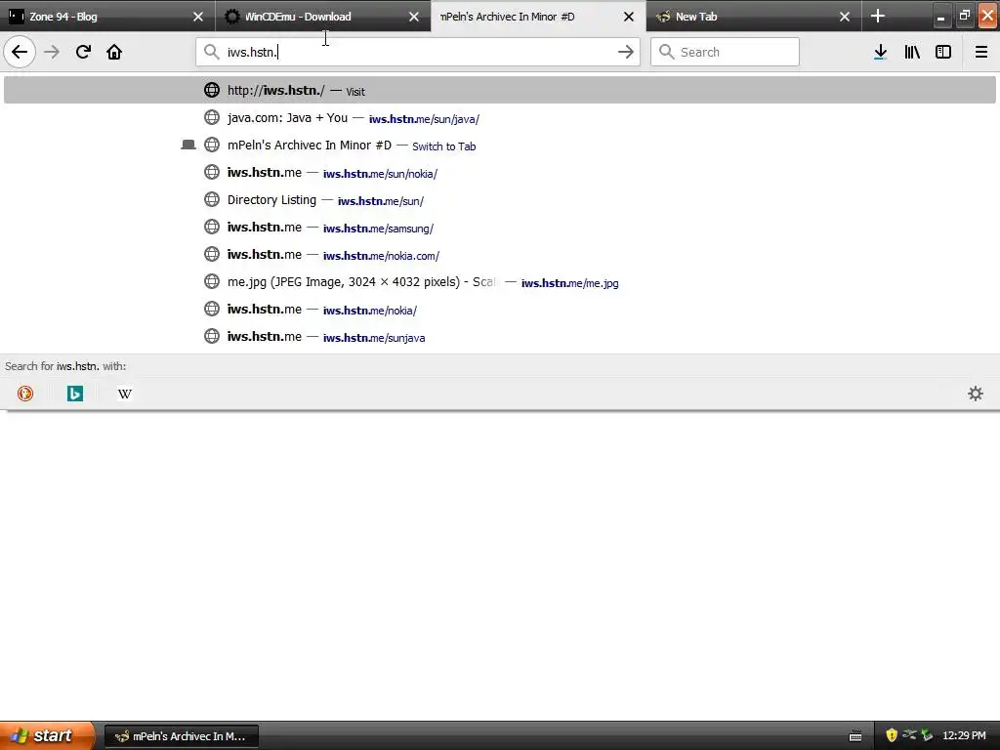This screenshot has height=750, width=1000.
Task: Open the hamburger application menu
Action: [x=981, y=52]
